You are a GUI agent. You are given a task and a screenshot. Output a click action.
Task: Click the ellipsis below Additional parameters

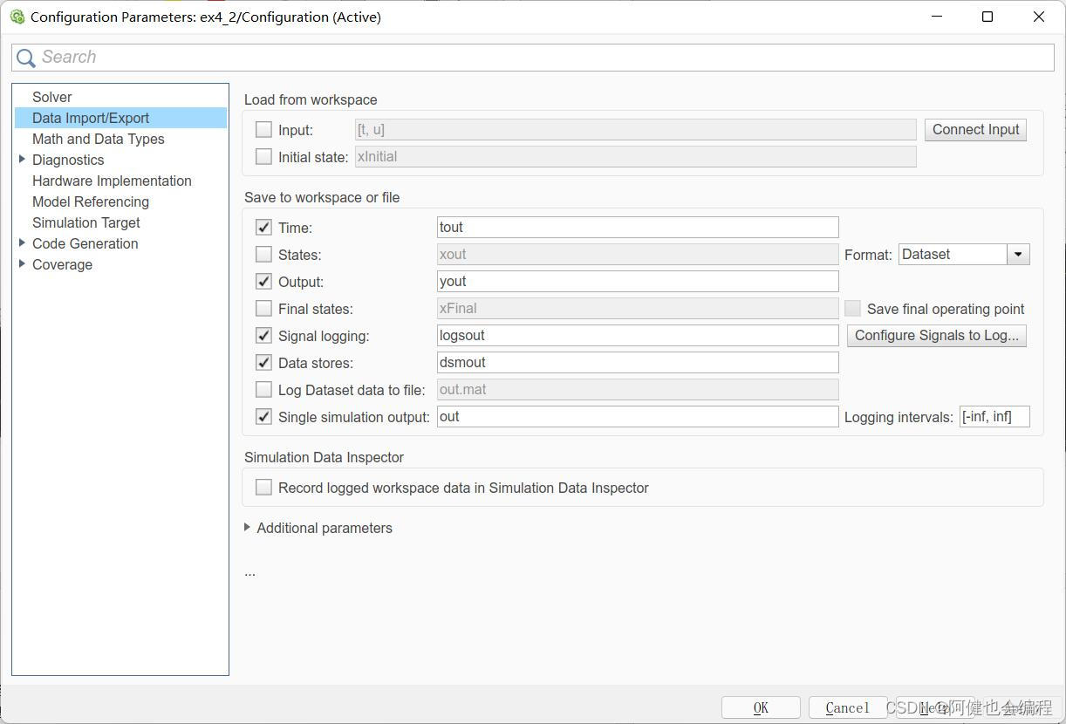(250, 572)
